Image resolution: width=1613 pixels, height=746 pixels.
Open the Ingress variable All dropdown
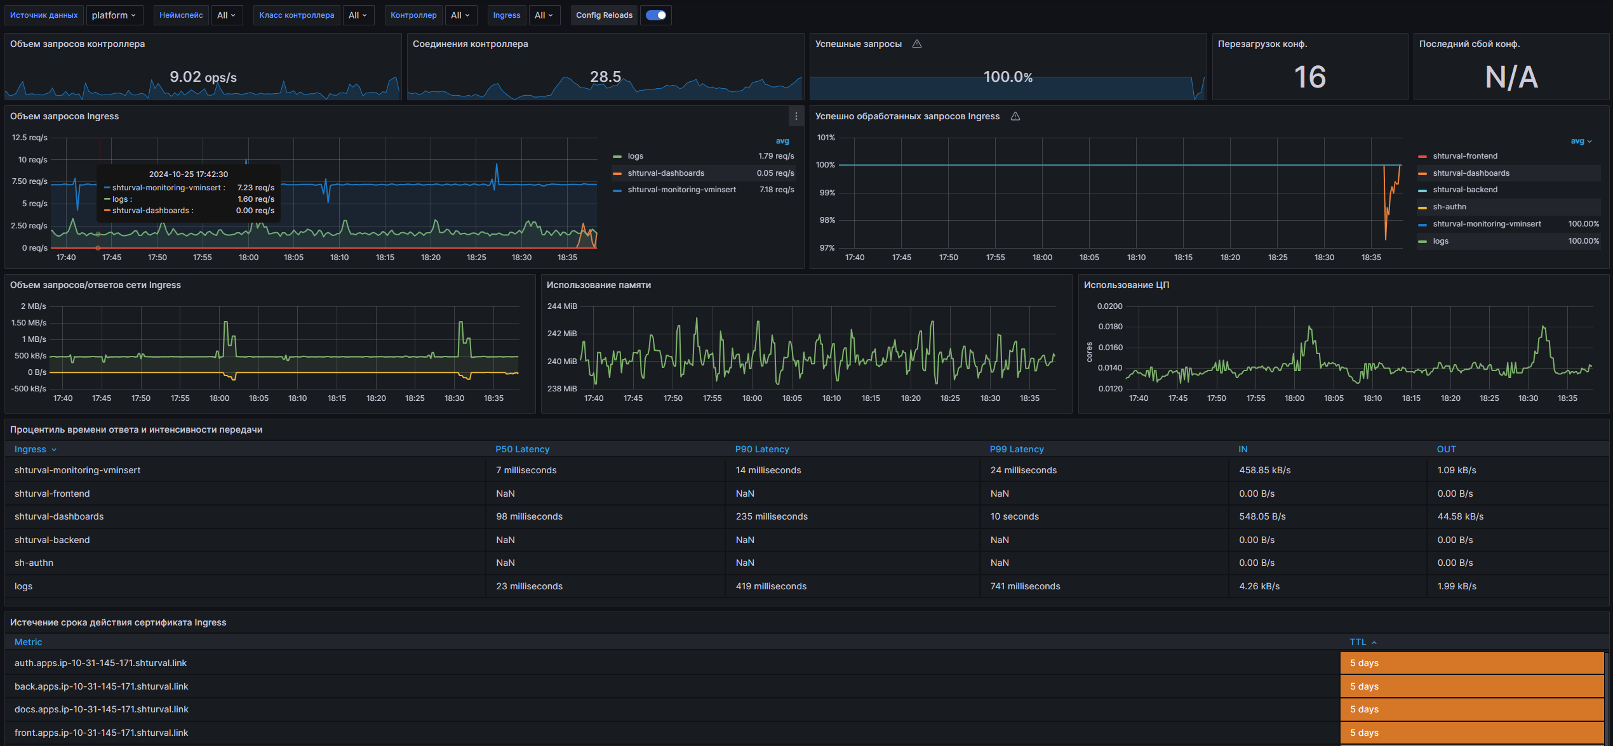tap(544, 15)
